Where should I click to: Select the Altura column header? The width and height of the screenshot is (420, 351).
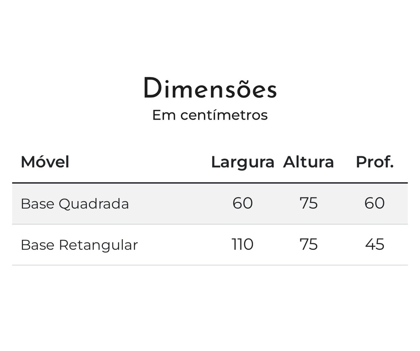coord(308,162)
